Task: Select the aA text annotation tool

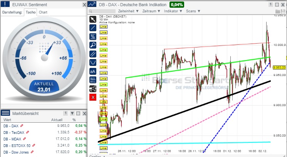Action: click(x=93, y=71)
